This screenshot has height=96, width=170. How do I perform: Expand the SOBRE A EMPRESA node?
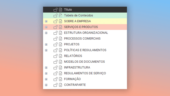tap(46, 21)
